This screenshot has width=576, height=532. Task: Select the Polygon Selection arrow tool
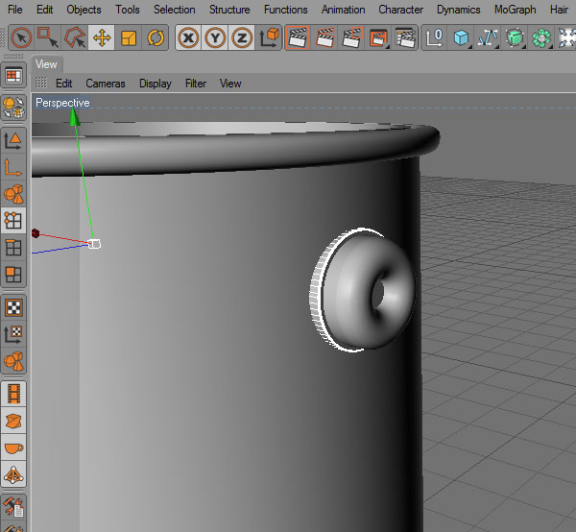[75, 37]
